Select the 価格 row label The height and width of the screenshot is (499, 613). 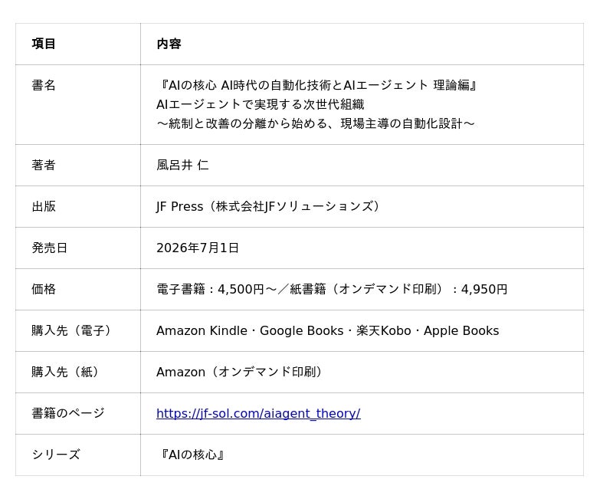[x=44, y=290]
